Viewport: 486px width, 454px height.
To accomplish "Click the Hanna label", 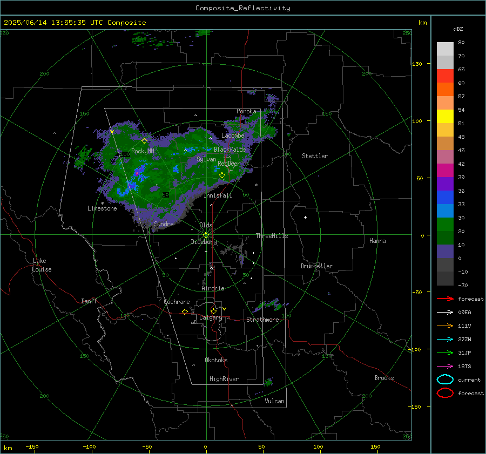I will tap(377, 241).
